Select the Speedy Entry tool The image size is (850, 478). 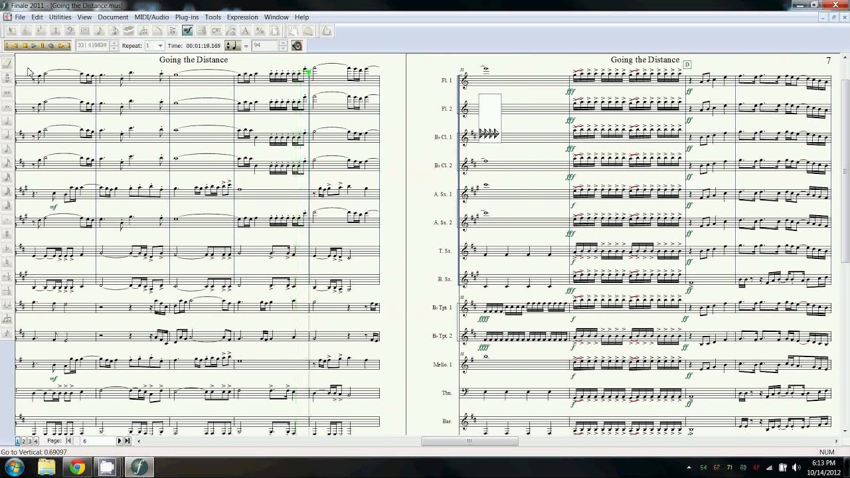[x=114, y=31]
